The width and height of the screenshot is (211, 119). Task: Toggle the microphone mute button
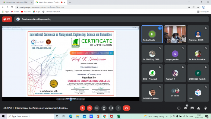pos(83,108)
